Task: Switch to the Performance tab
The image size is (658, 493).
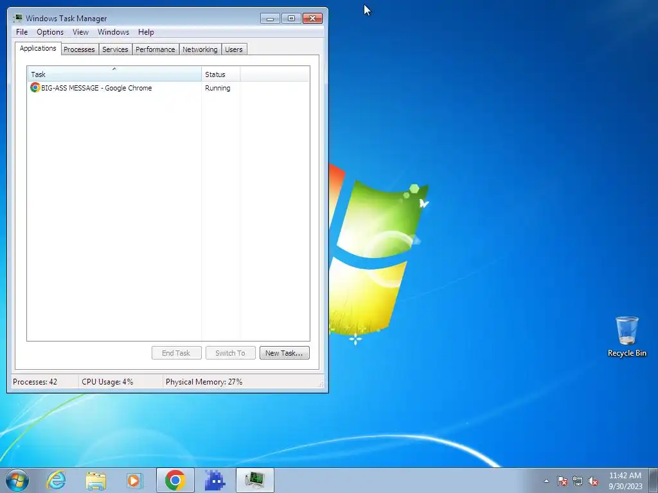Action: click(156, 49)
